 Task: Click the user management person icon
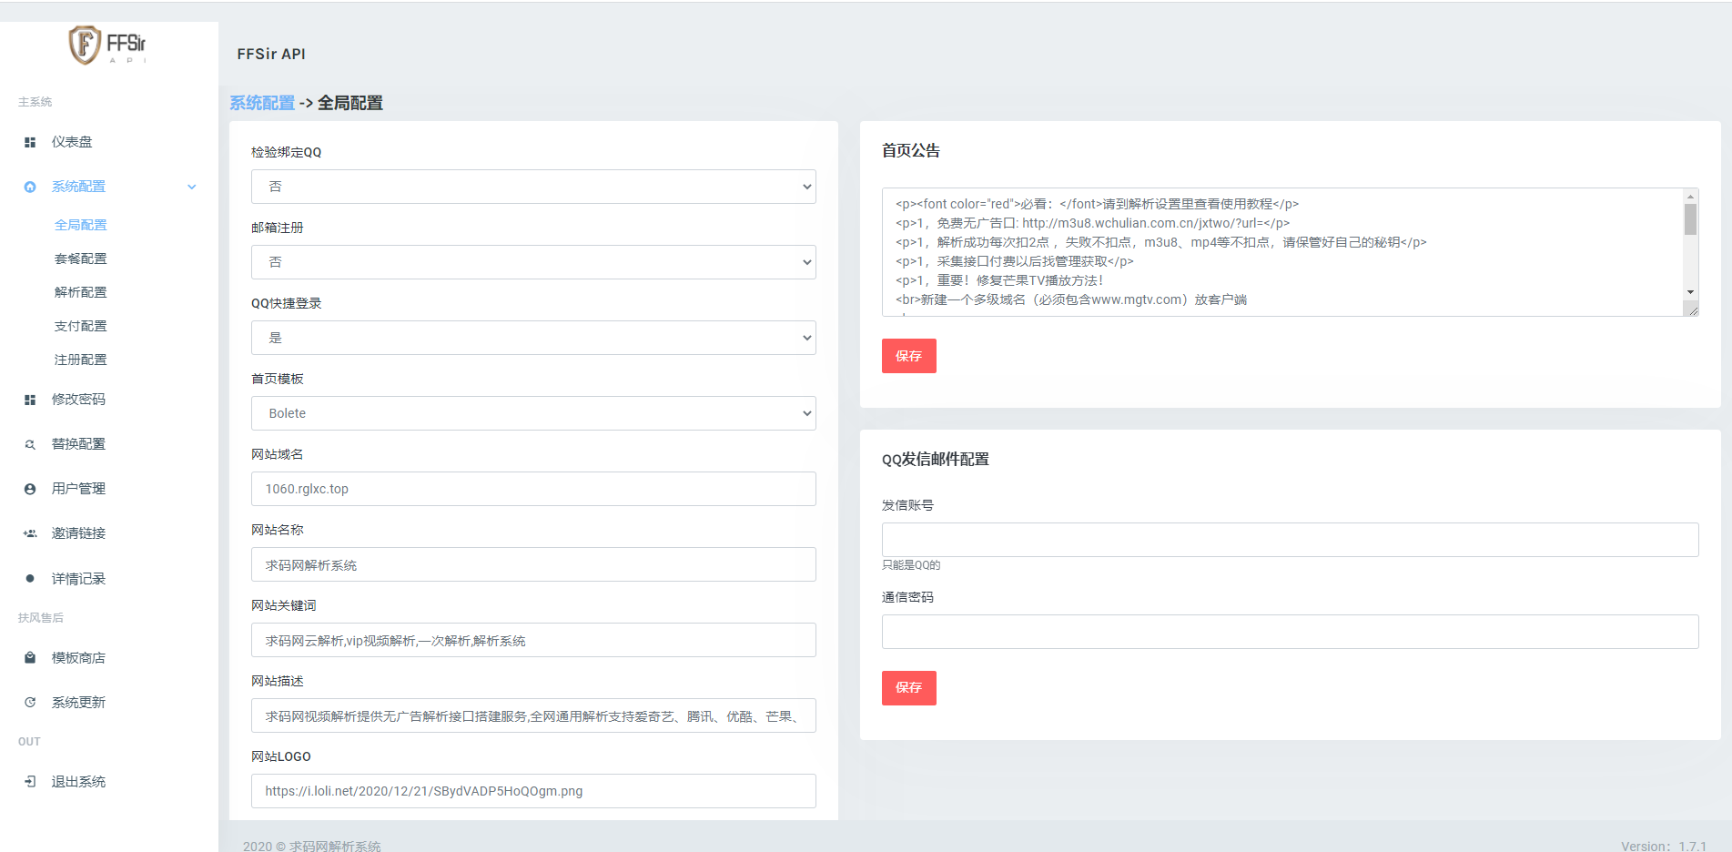(x=30, y=489)
